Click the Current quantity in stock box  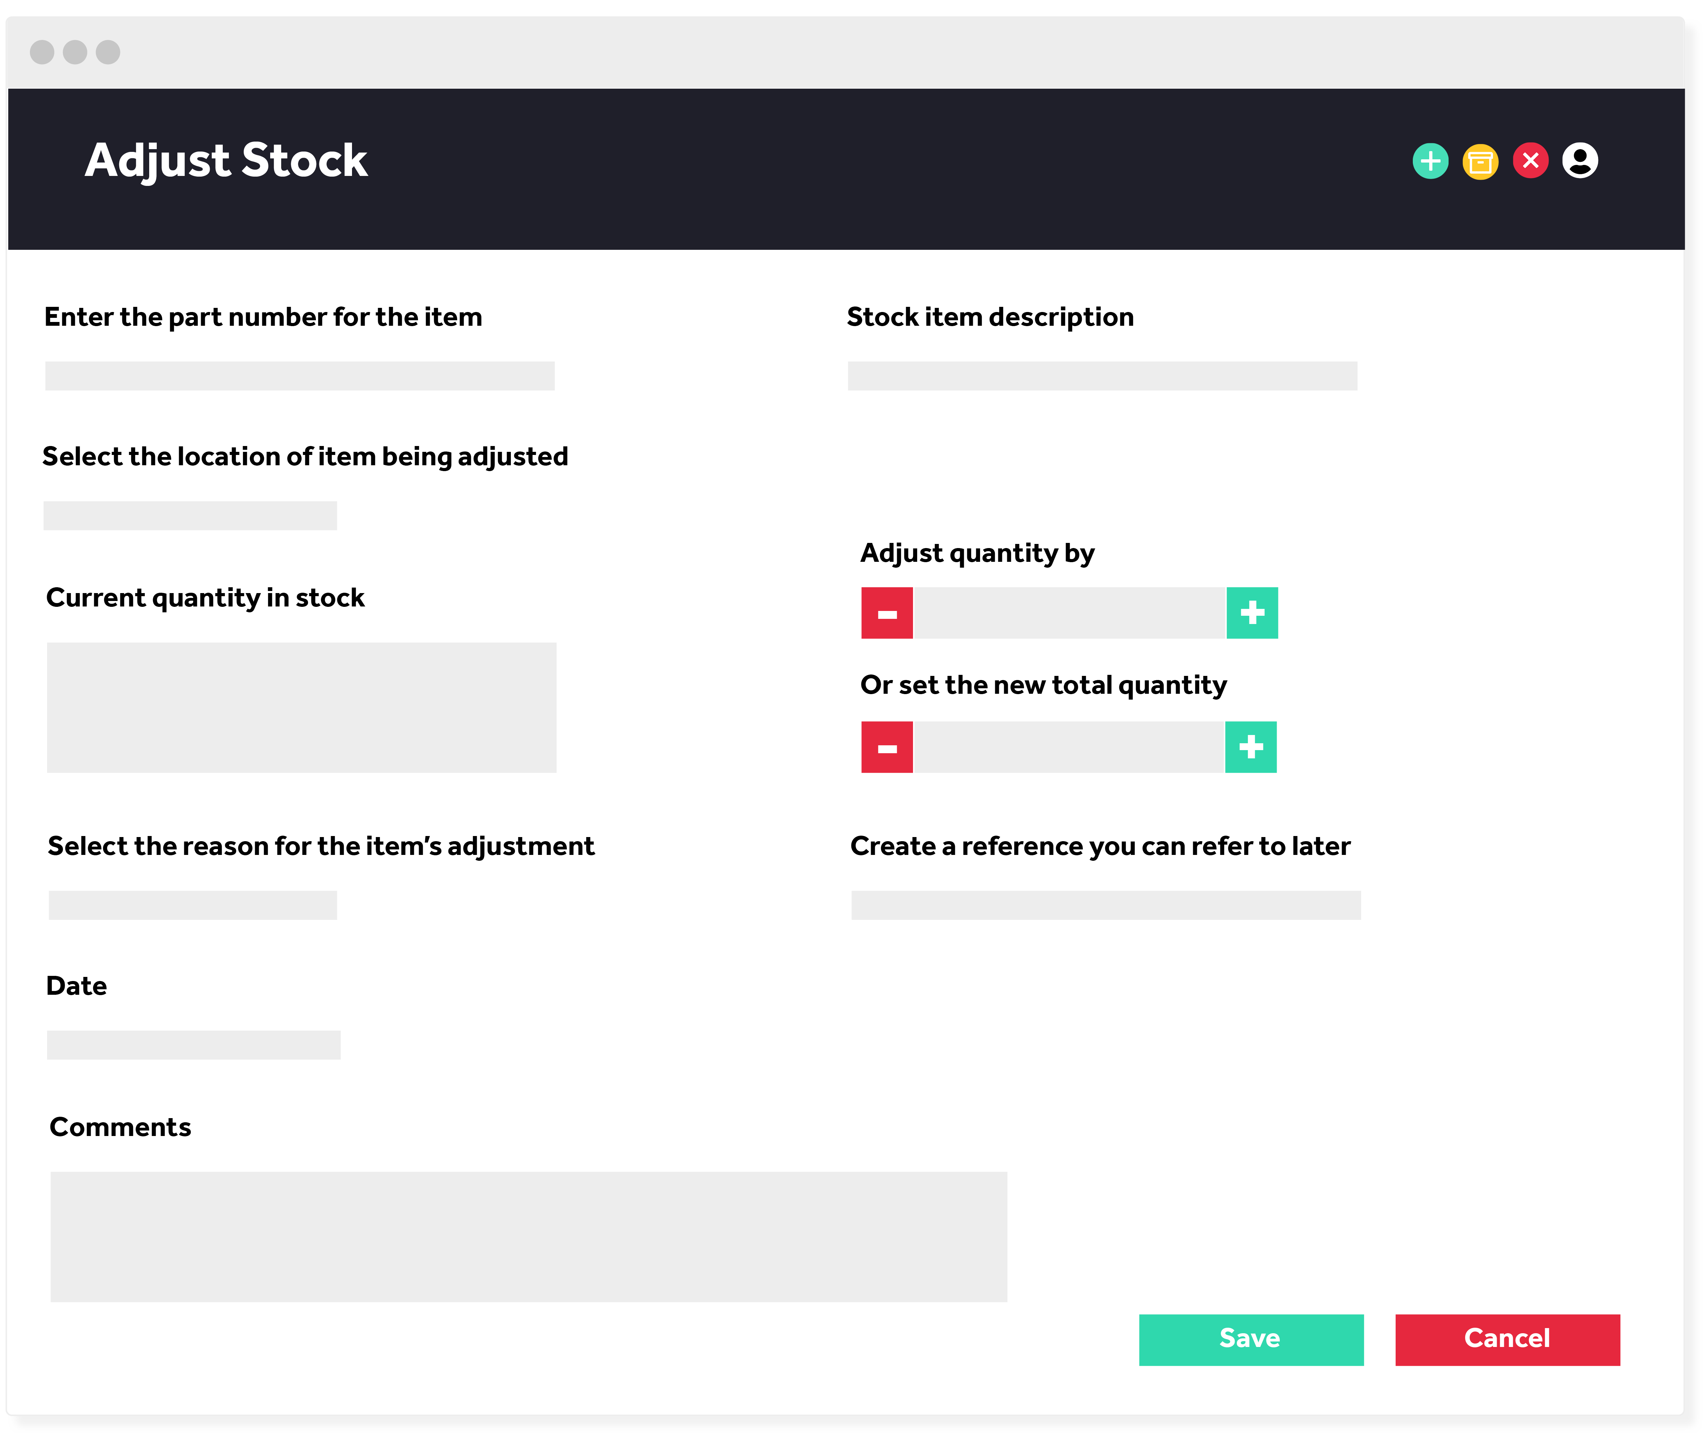(x=301, y=708)
